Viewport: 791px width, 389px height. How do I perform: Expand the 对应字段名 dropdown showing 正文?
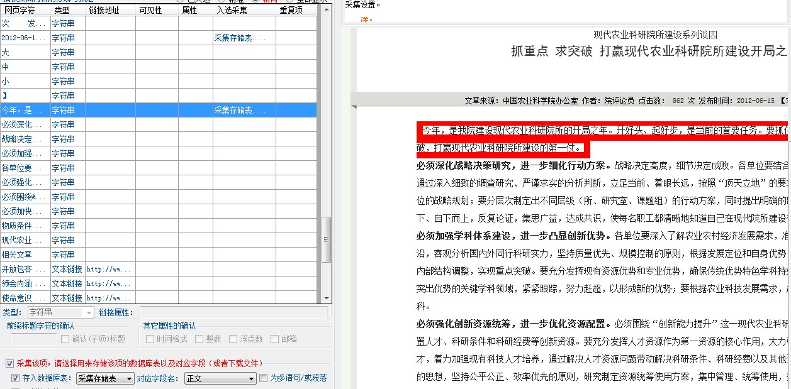(251, 379)
